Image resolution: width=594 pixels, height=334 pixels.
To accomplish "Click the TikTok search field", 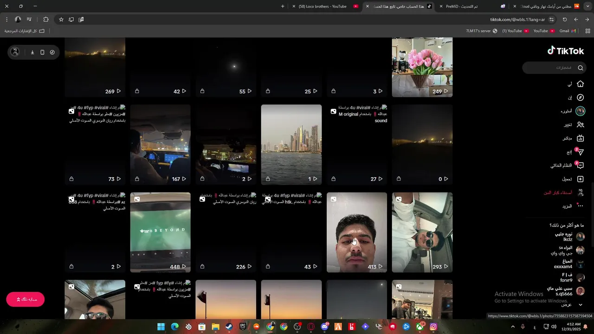I will [555, 68].
